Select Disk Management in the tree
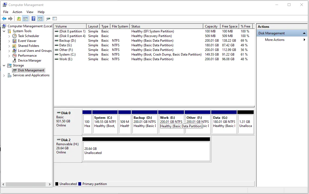The image size is (309, 194). coord(31,70)
